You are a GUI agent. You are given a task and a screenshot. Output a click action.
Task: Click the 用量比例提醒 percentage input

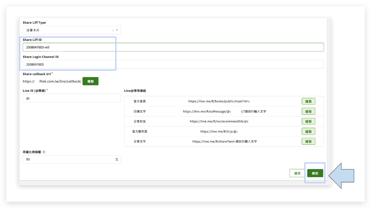pyautogui.click(x=69, y=160)
